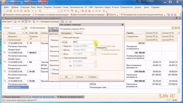Click the year input field showing 2015
Screen dimensions: 183x103
click(x=83, y=42)
